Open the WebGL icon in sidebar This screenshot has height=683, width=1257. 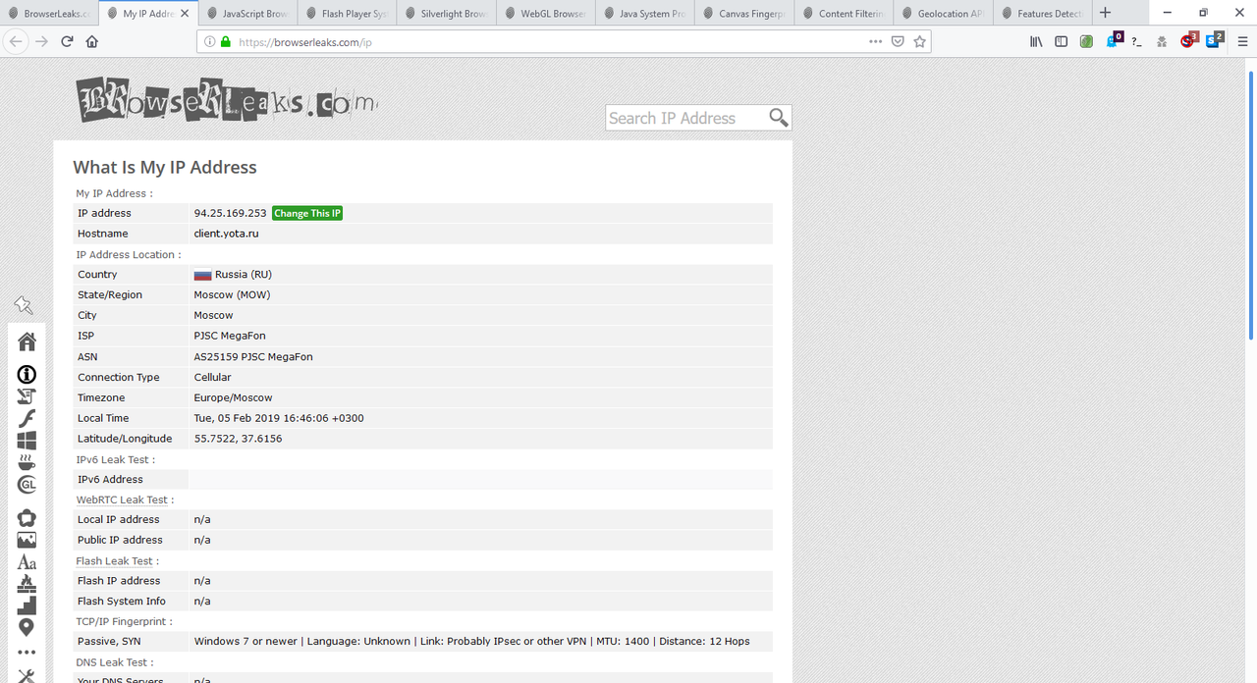tap(27, 485)
